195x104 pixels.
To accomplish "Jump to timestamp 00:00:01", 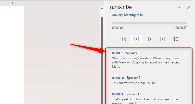I will tap(118, 53).
